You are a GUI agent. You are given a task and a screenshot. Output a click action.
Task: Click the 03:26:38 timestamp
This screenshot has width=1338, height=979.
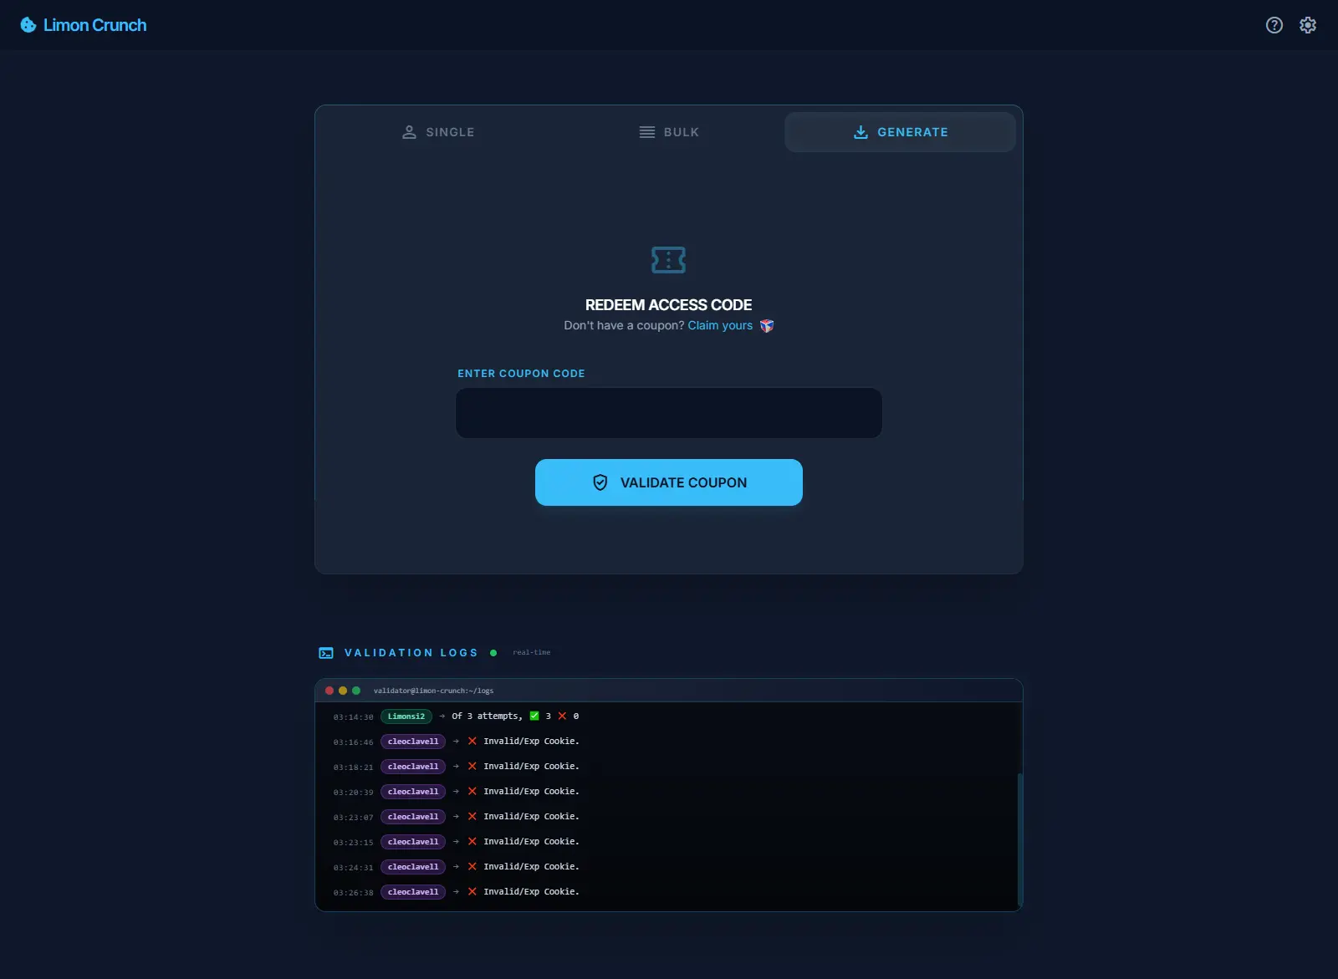click(354, 893)
